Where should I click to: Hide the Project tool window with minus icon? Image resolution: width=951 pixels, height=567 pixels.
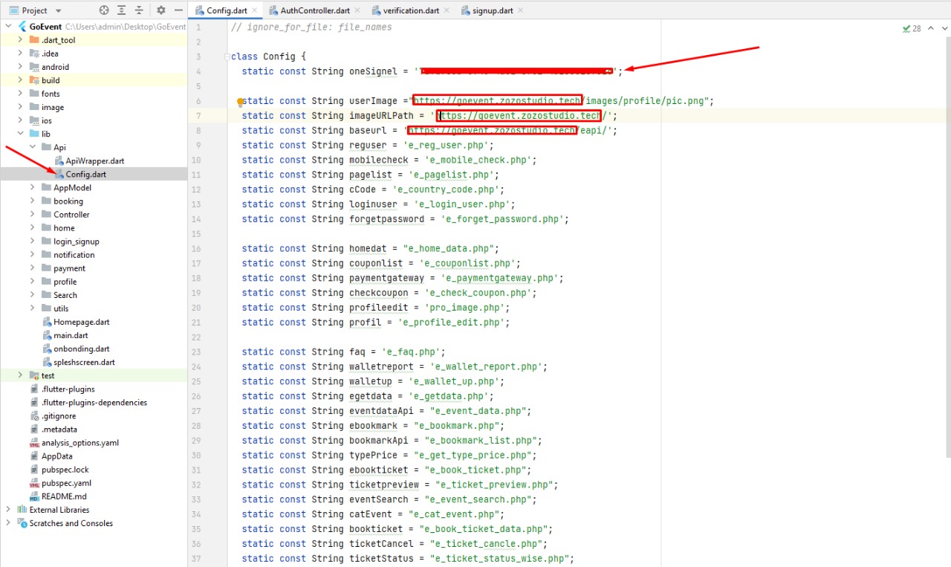coord(178,10)
